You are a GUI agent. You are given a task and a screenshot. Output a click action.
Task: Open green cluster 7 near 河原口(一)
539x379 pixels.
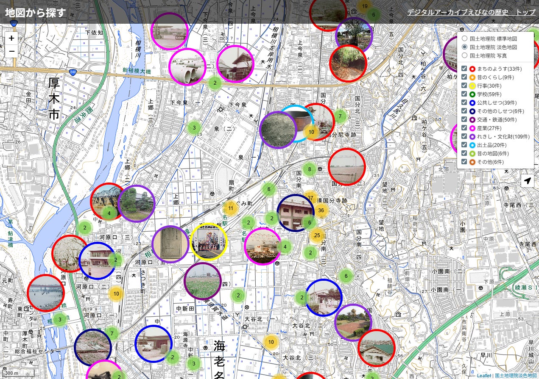[x=112, y=333]
